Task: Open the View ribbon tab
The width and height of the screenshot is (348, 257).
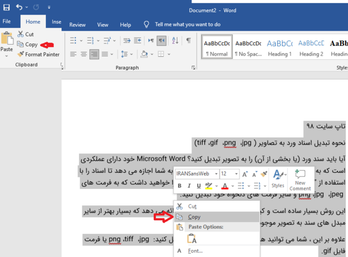Action: [x=103, y=24]
